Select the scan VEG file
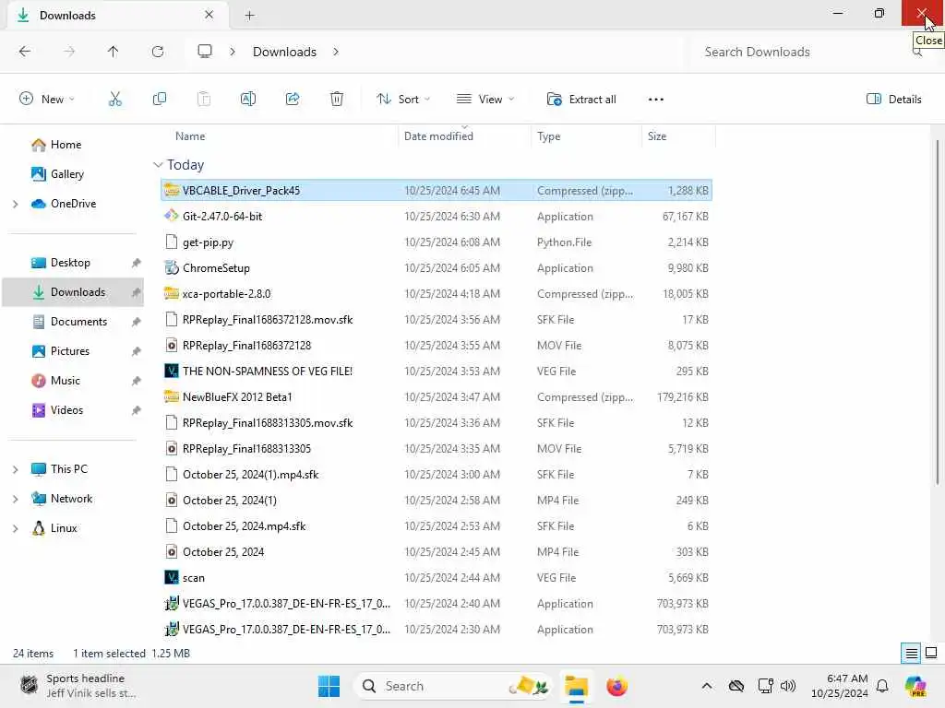The image size is (945, 708). click(x=437, y=578)
